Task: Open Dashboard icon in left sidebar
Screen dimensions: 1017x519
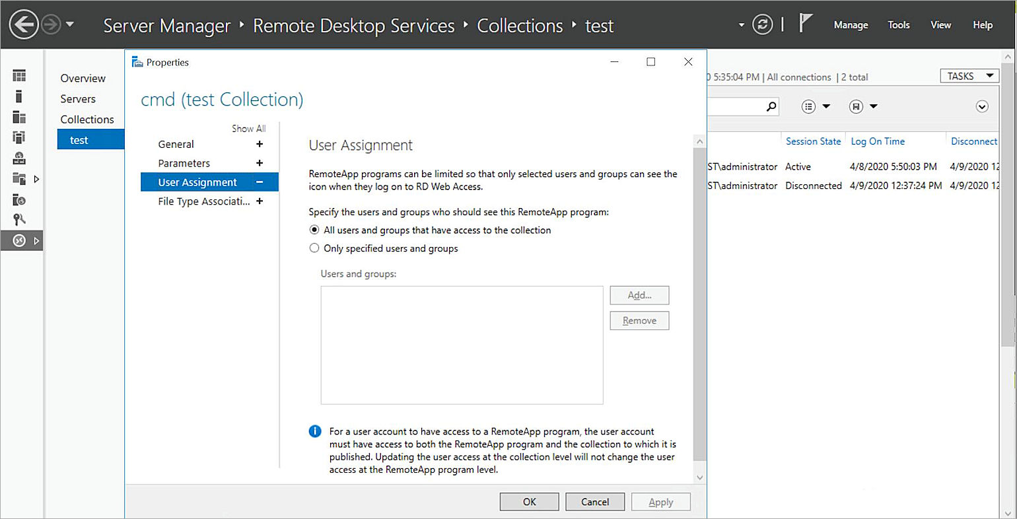Action: [19, 76]
